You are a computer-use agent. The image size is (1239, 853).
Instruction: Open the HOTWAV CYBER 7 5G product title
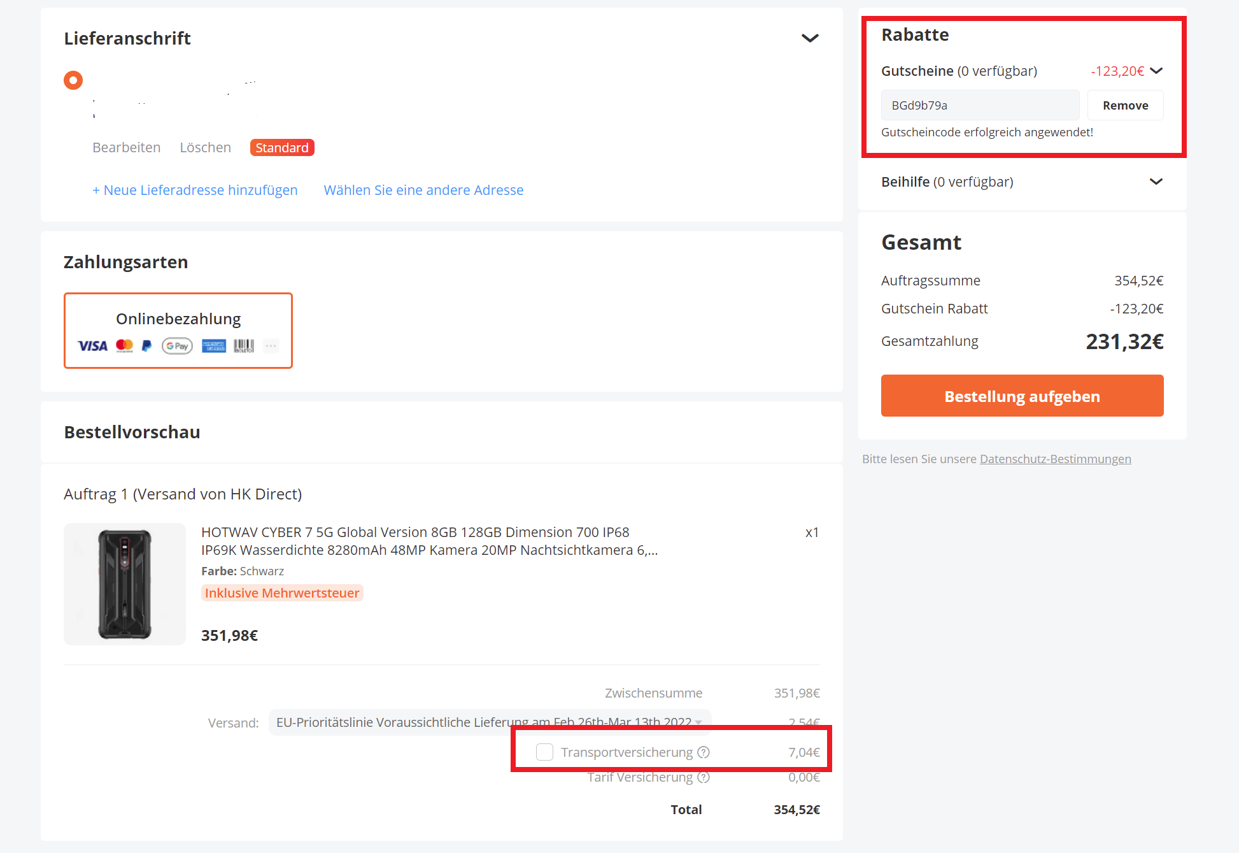[430, 541]
